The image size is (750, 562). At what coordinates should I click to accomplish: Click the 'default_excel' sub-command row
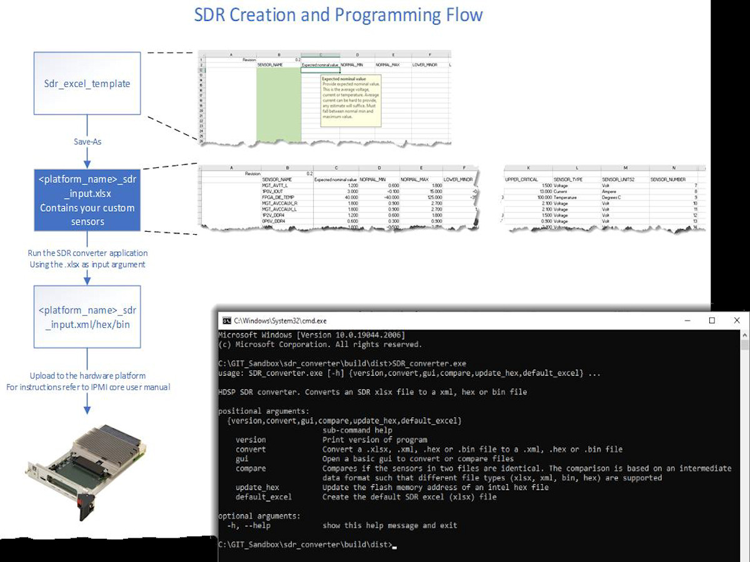(366, 497)
